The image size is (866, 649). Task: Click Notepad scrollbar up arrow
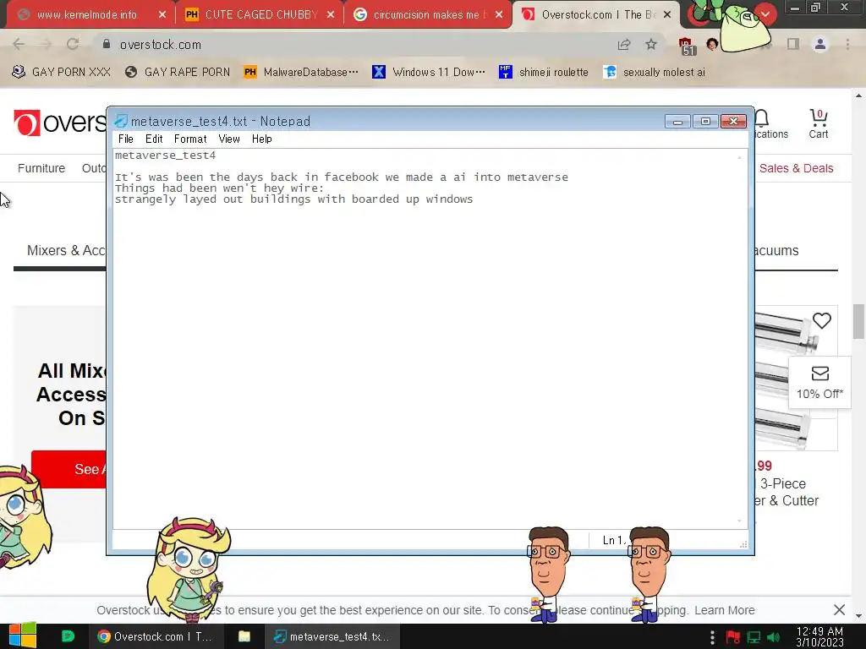click(739, 157)
